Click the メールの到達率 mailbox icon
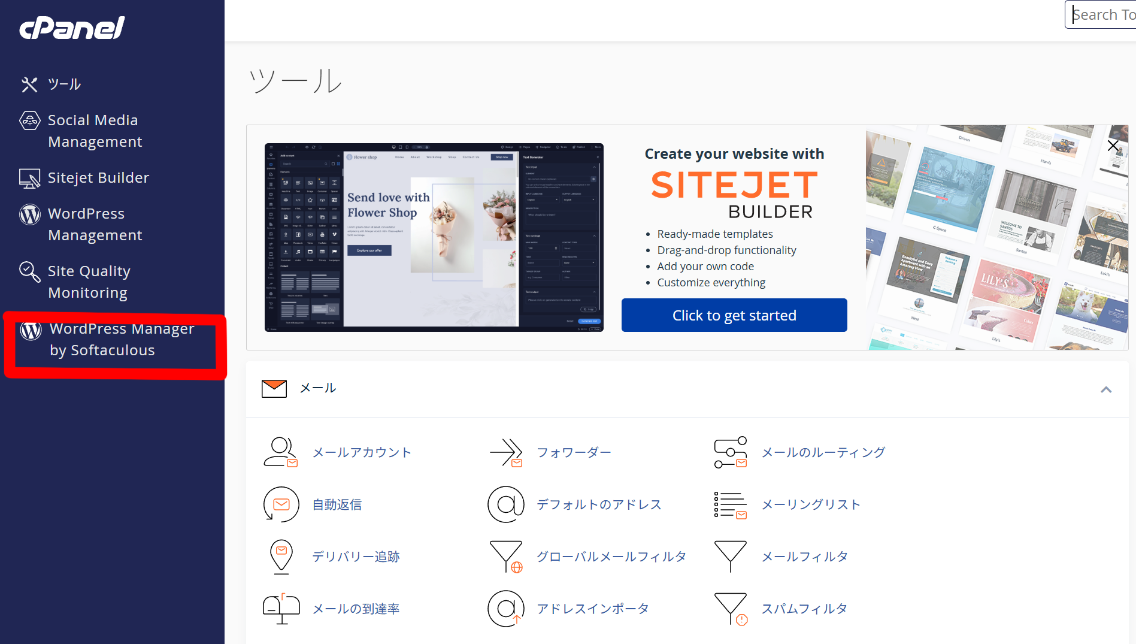The height and width of the screenshot is (644, 1136). [281, 609]
